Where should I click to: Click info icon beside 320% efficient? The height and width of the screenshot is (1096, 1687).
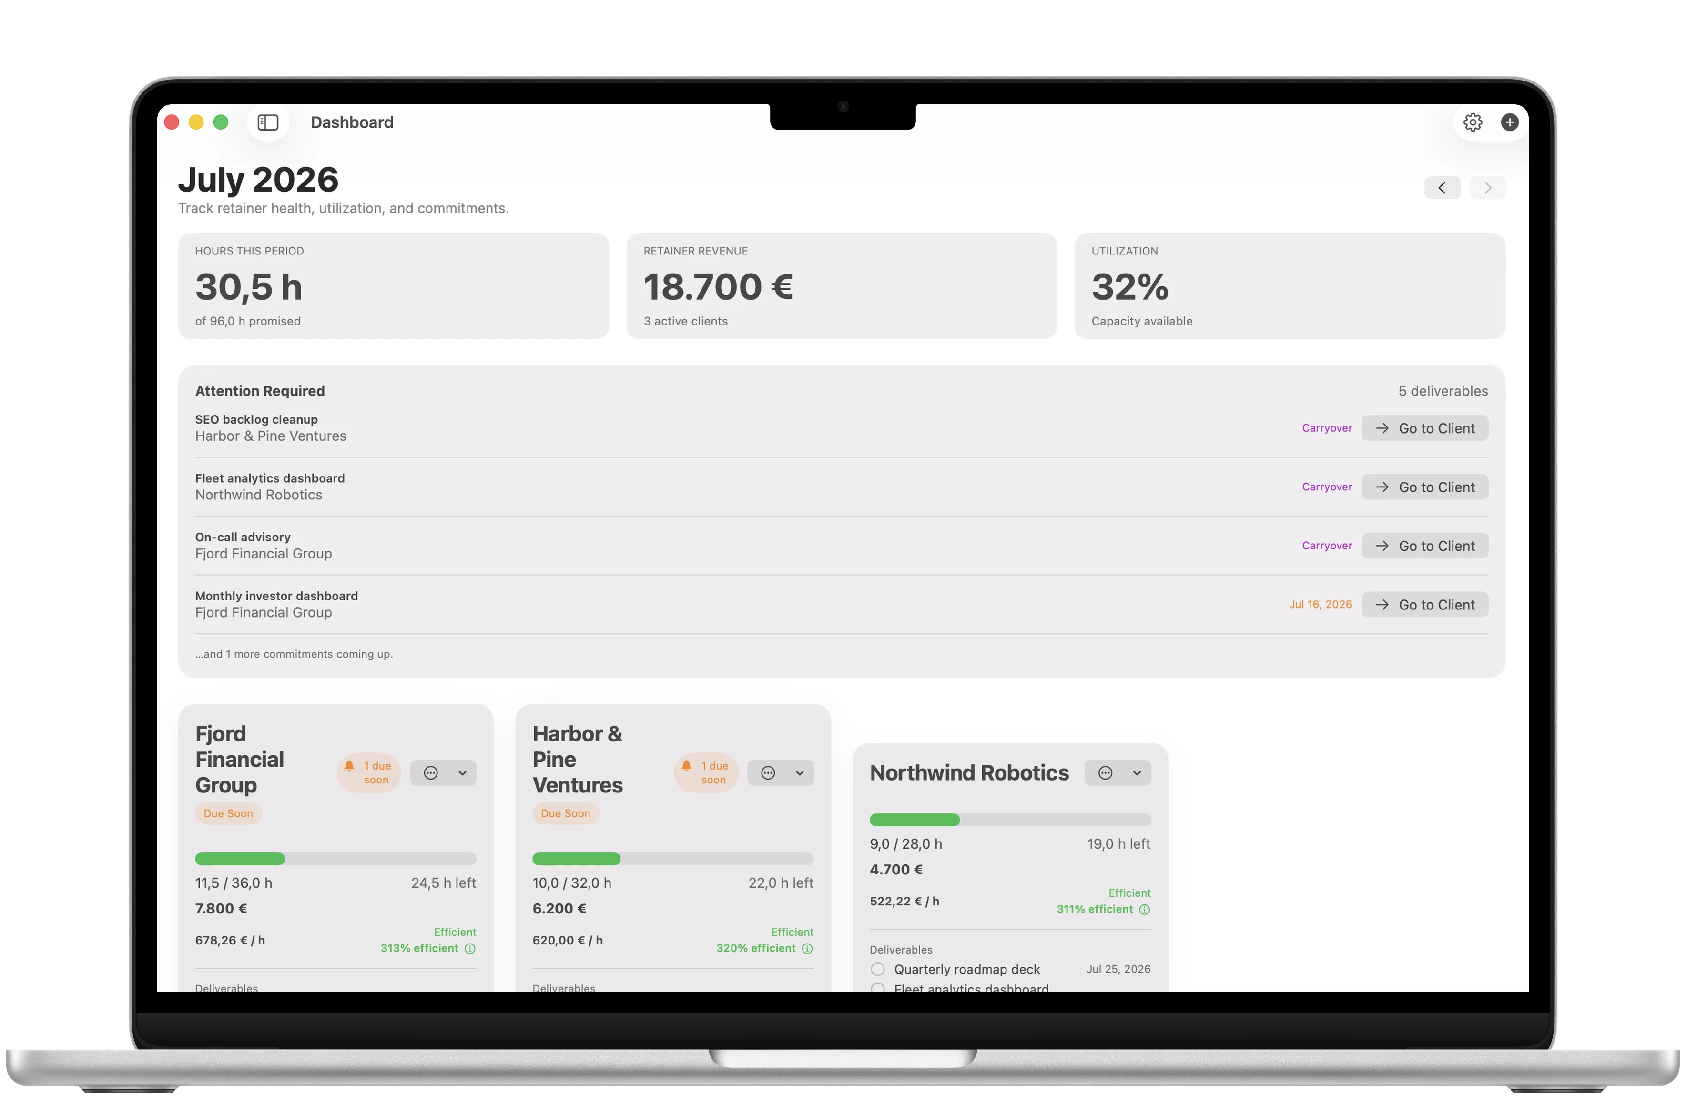click(807, 949)
